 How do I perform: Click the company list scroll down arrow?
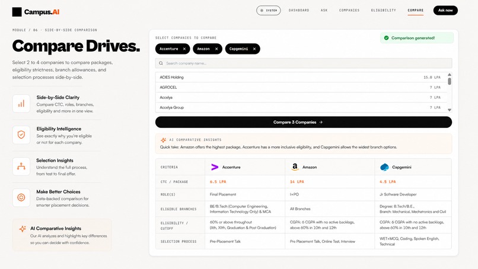450,110
